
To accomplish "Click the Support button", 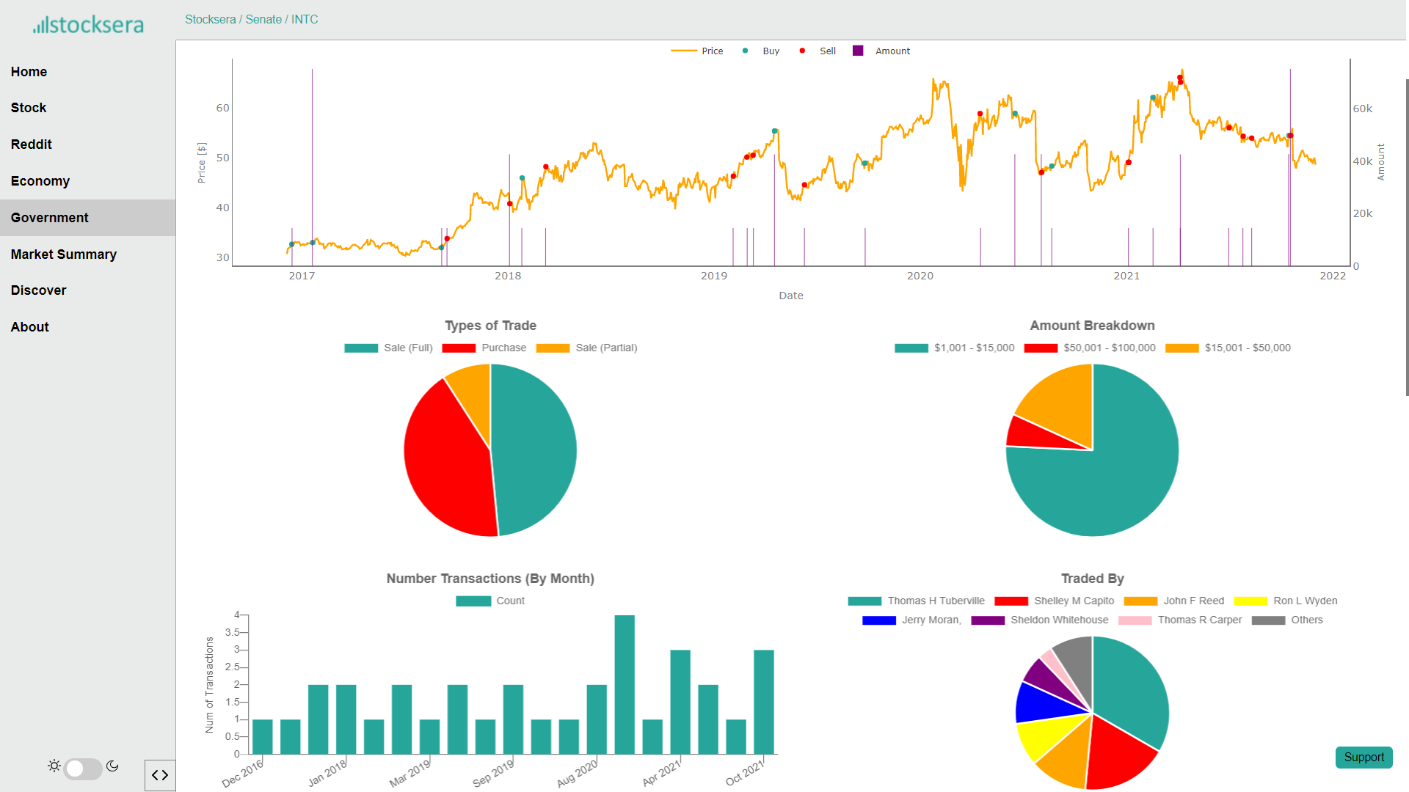I will 1364,757.
